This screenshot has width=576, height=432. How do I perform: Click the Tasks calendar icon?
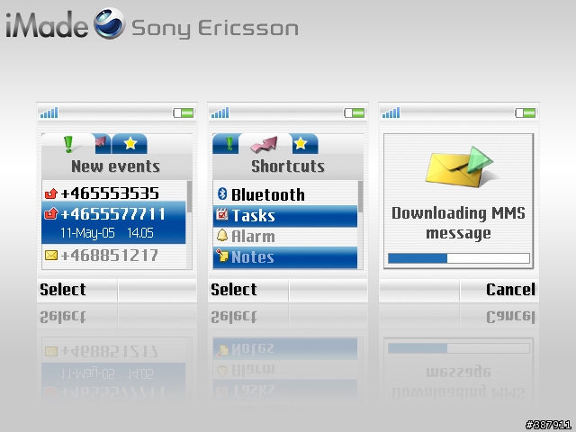point(222,214)
